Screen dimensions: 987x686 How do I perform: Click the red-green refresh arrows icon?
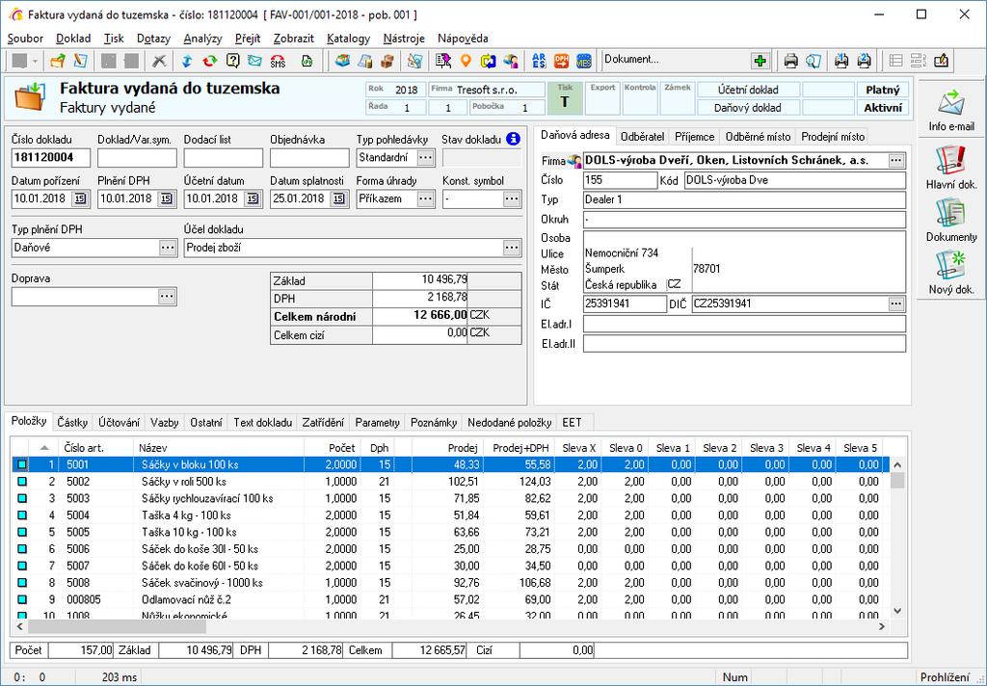(x=209, y=61)
